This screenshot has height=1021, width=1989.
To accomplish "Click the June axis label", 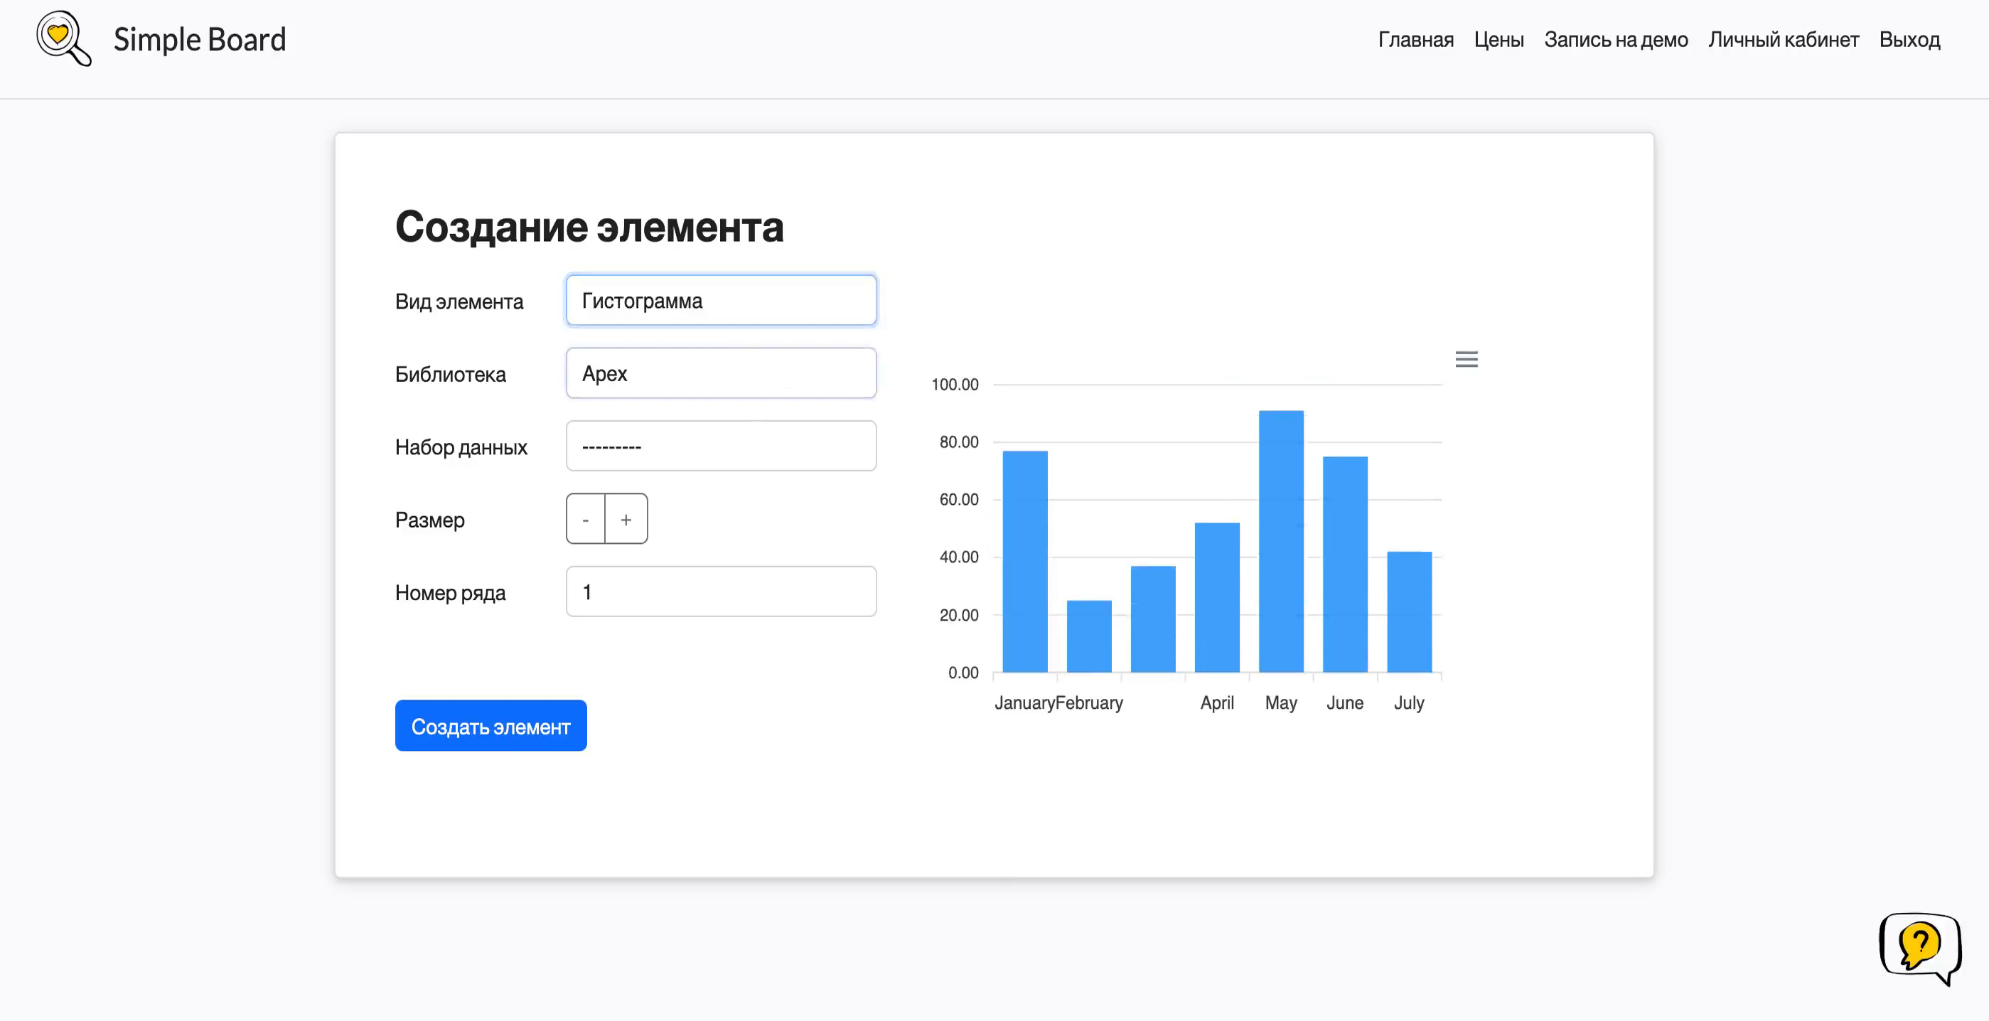I will (1345, 702).
